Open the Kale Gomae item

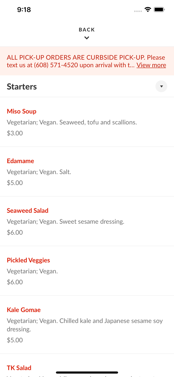pyautogui.click(x=24, y=310)
